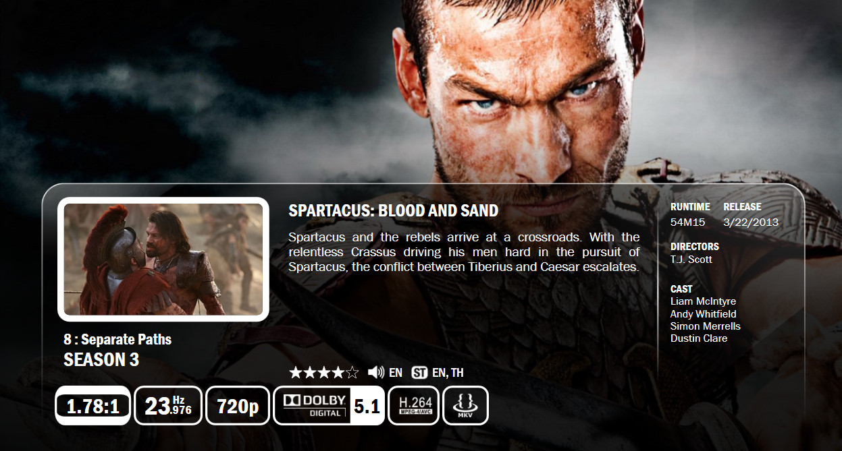Select cast member Liam McIntyre
This screenshot has height=451, width=842.
pyautogui.click(x=703, y=301)
